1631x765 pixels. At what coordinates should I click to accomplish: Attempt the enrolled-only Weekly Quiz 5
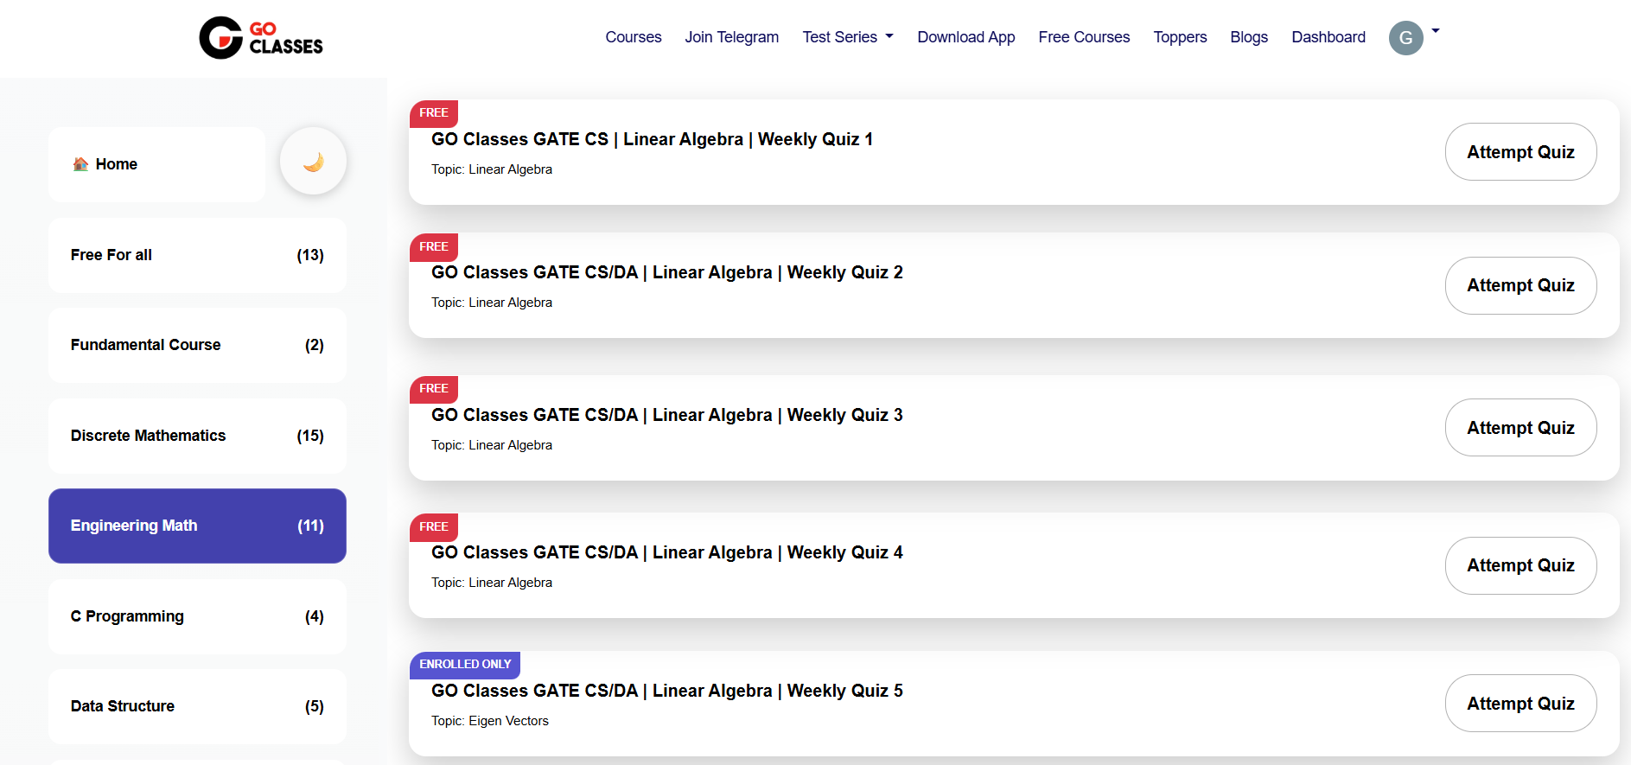point(1520,704)
